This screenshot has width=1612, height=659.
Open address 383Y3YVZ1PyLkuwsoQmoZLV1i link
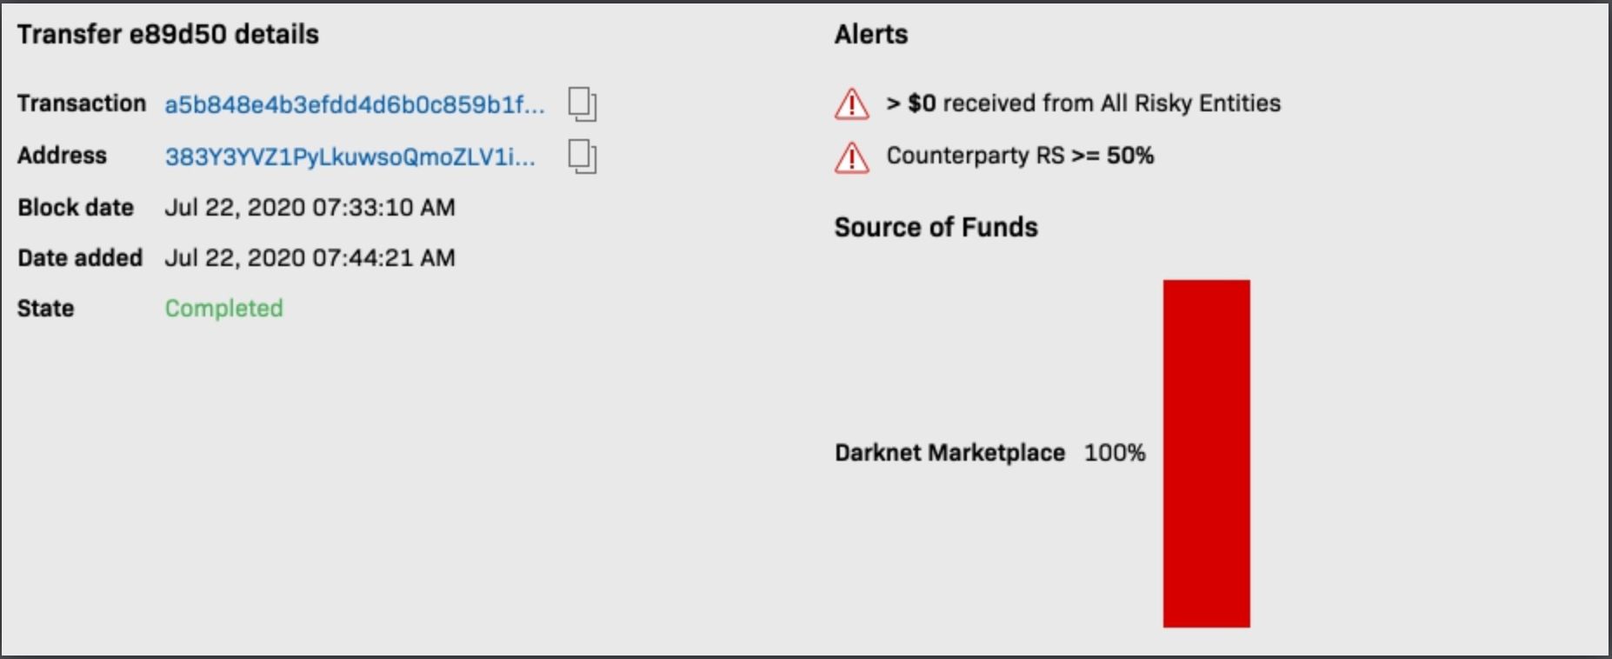[350, 156]
